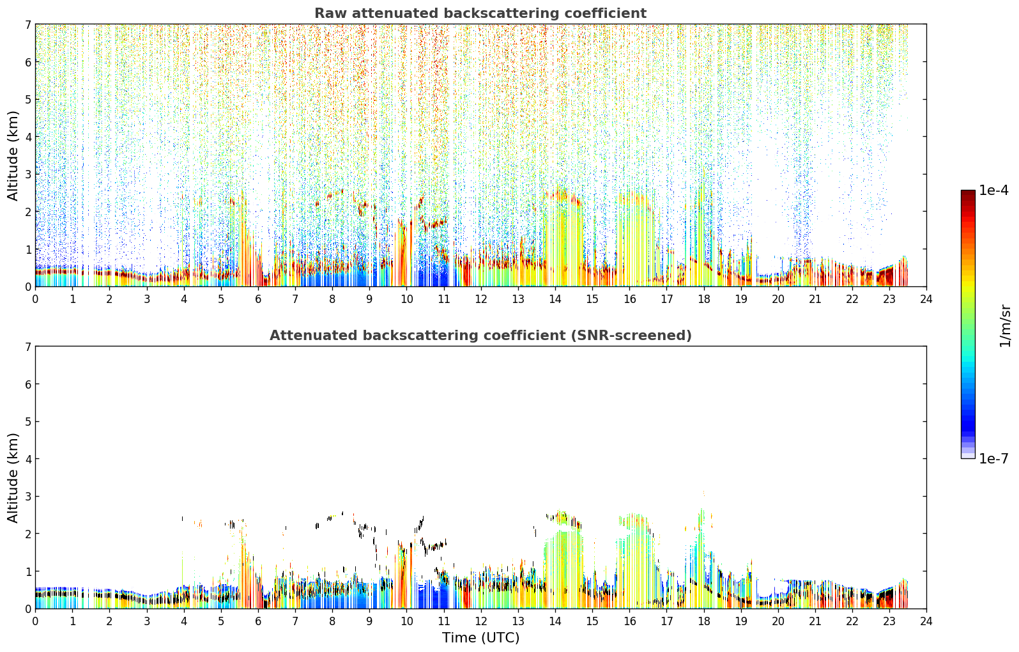The width and height of the screenshot is (1019, 652).
Task: Click the top plot's 'Altitude (km)' label
Action: (13, 155)
